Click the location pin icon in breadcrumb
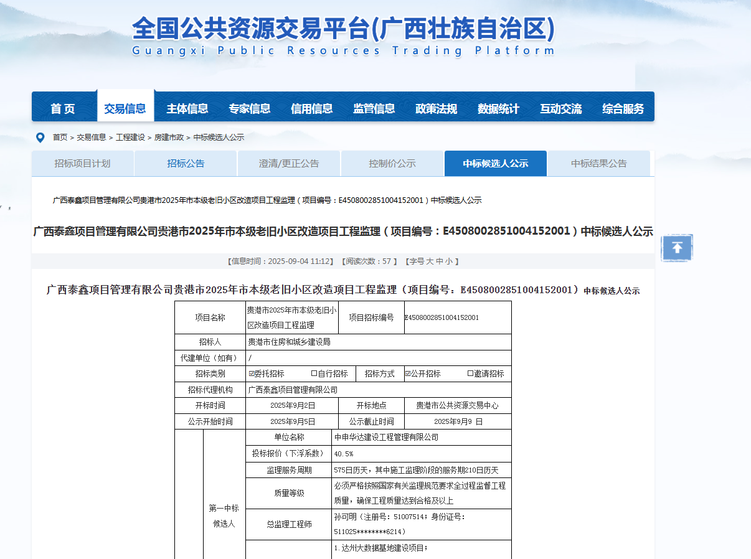Screen dimensions: 751x559 40,138
